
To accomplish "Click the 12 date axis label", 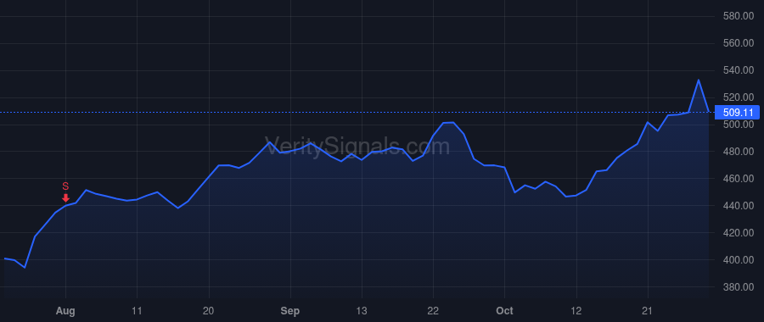I will (576, 311).
